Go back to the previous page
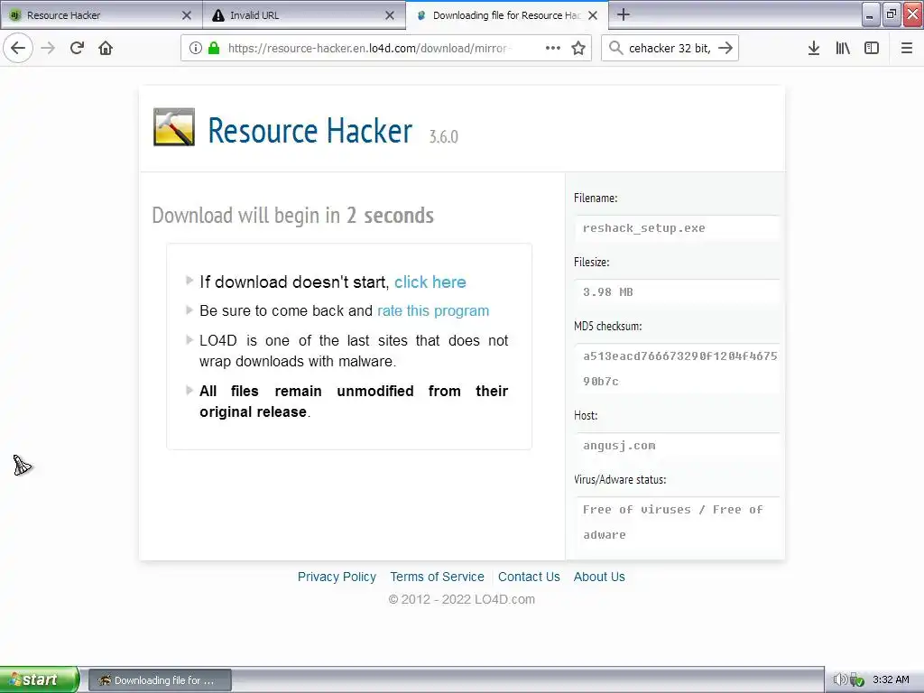Image resolution: width=924 pixels, height=693 pixels. click(x=18, y=49)
